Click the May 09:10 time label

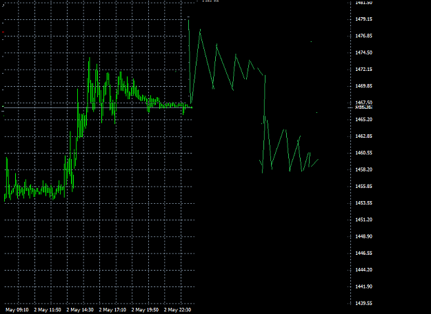coord(17,310)
